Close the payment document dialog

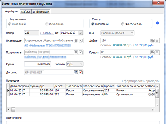coord(158,2)
